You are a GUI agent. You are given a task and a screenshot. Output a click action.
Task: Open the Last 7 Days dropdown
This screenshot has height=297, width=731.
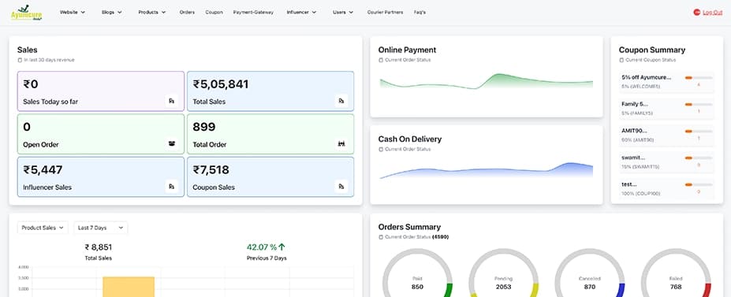pyautogui.click(x=101, y=228)
